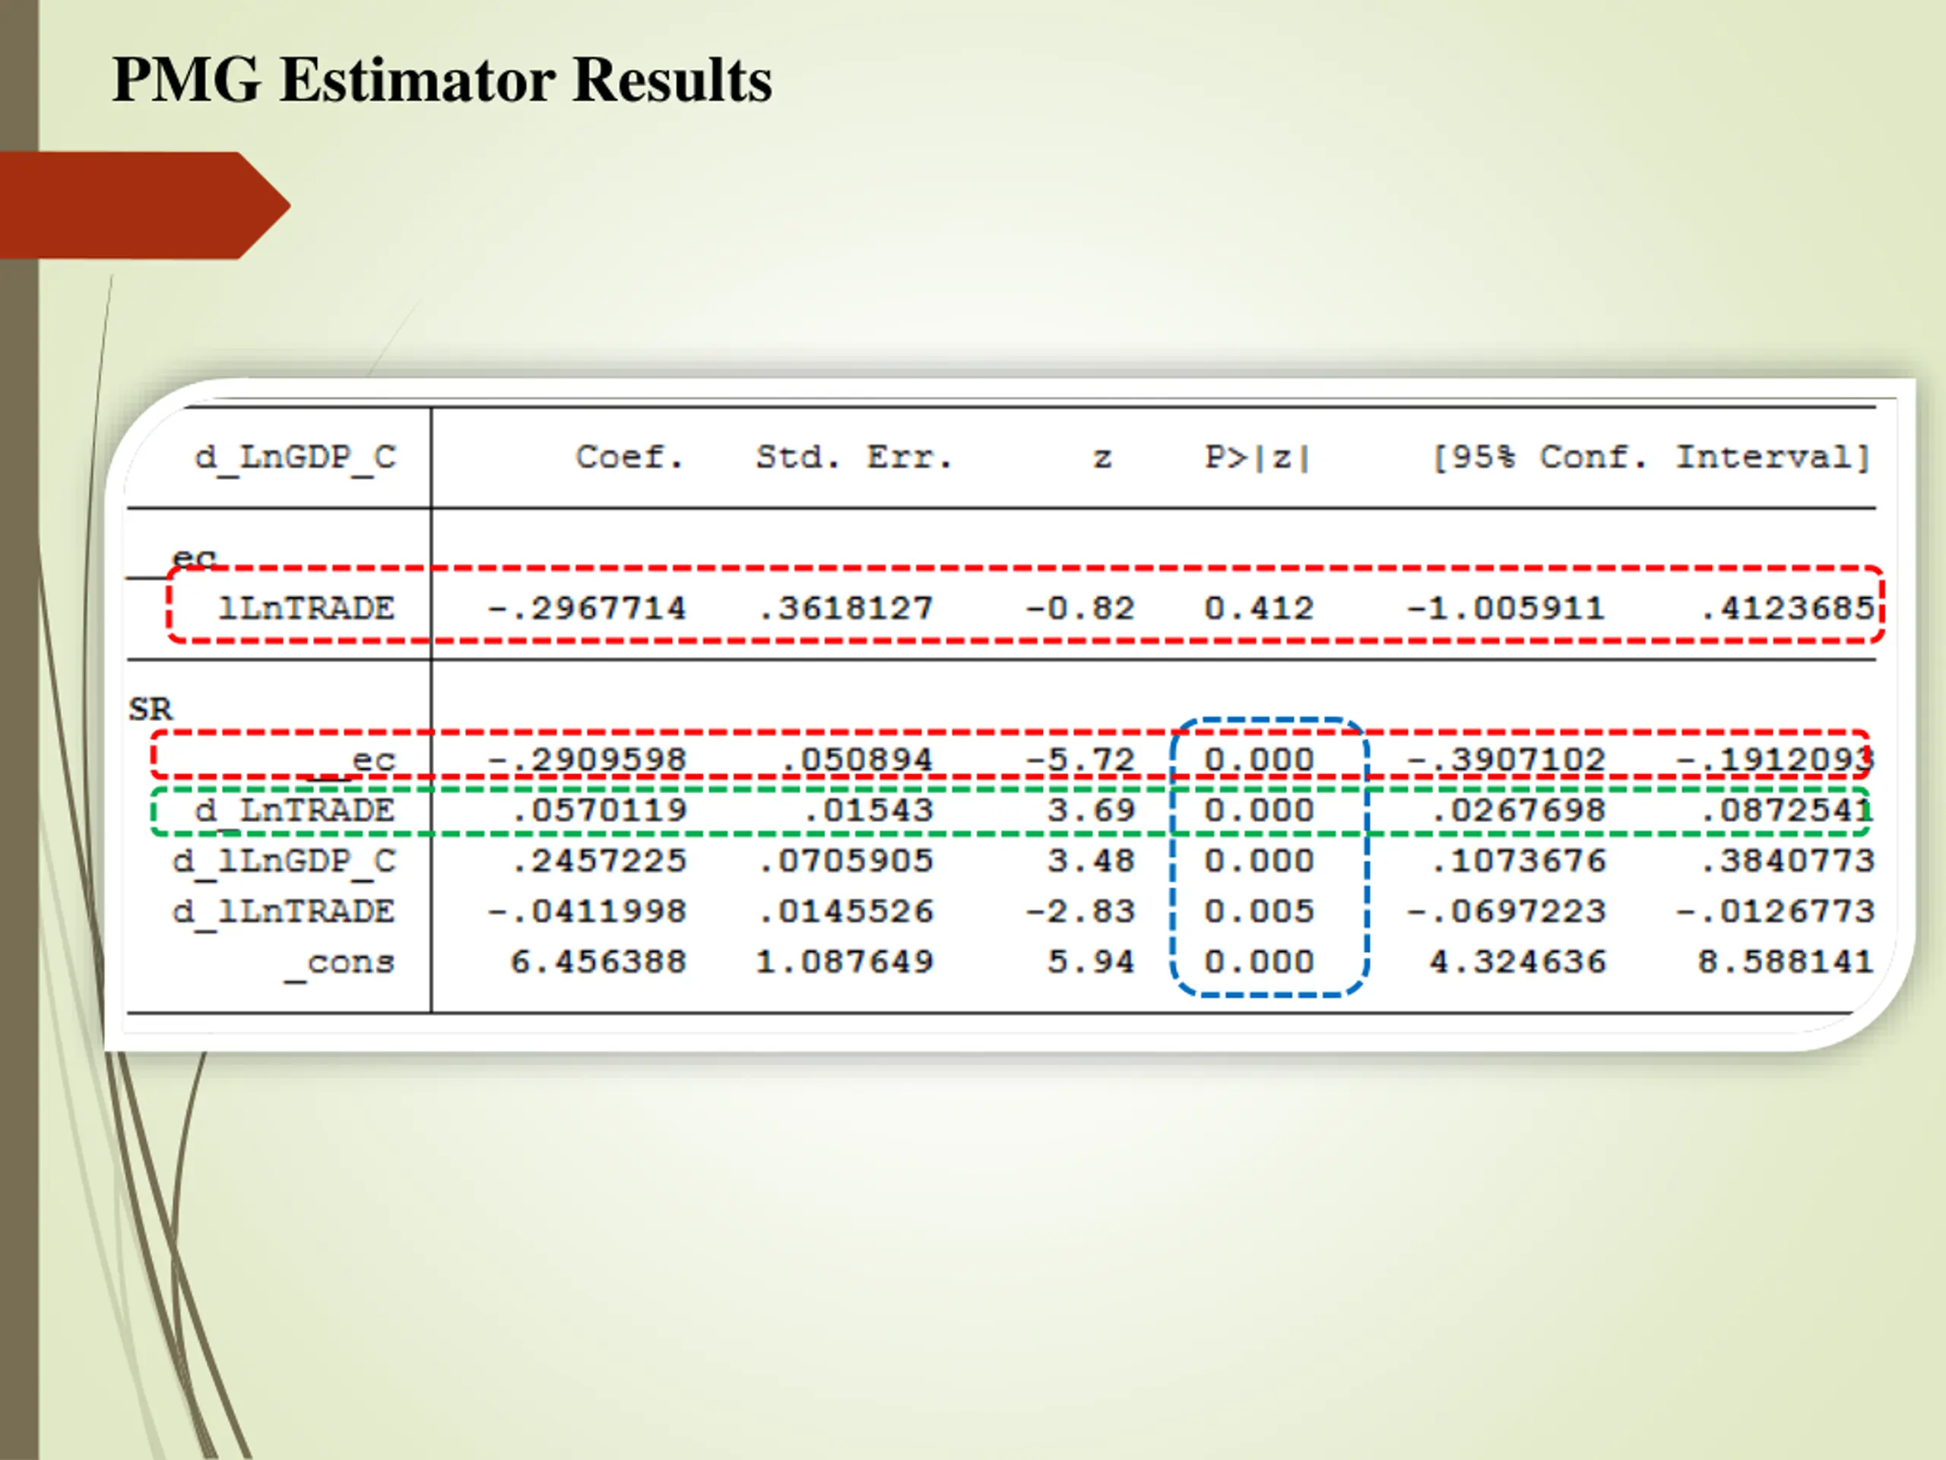The height and width of the screenshot is (1460, 1946).
Task: Click the coefficient -.2909598
Action: tap(586, 760)
